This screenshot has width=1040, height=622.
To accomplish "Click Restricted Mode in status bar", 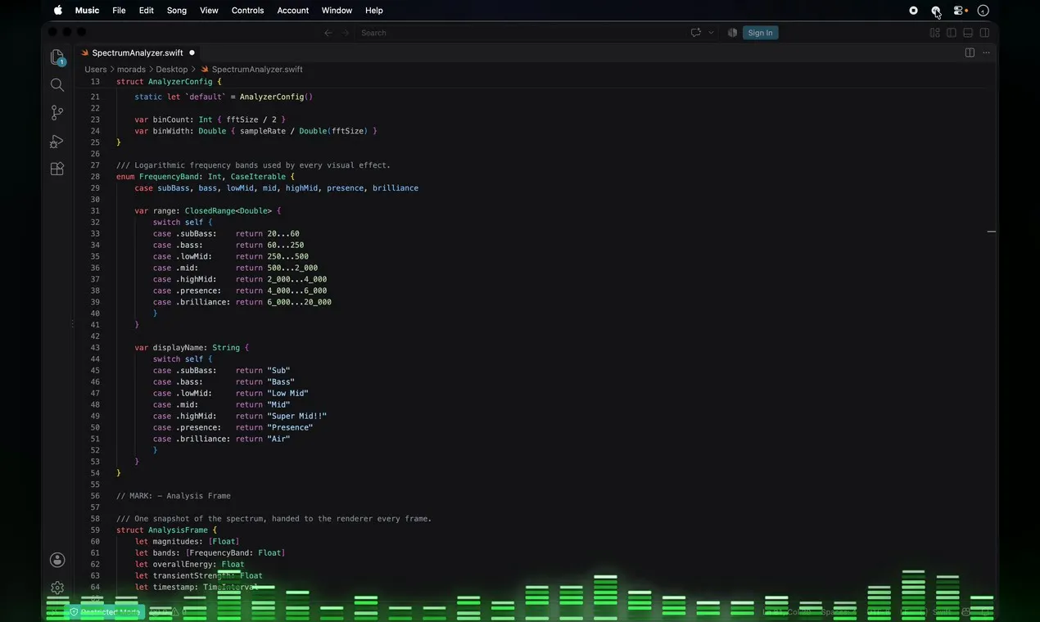I will pos(105,611).
